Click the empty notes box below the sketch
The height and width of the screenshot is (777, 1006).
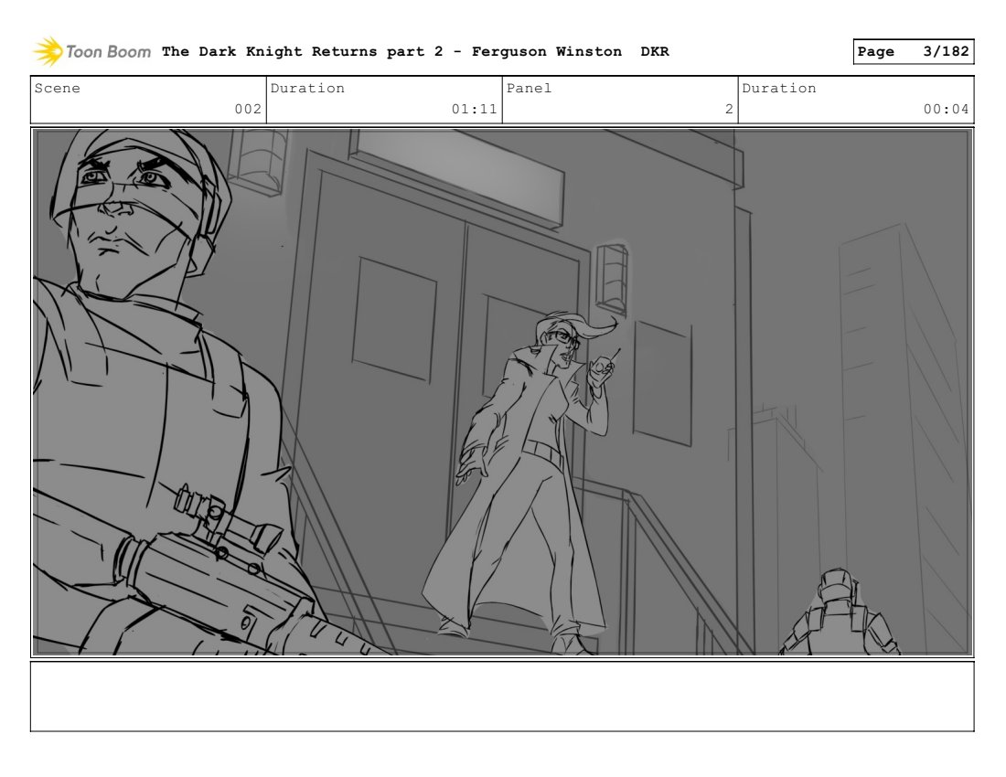tap(502, 697)
